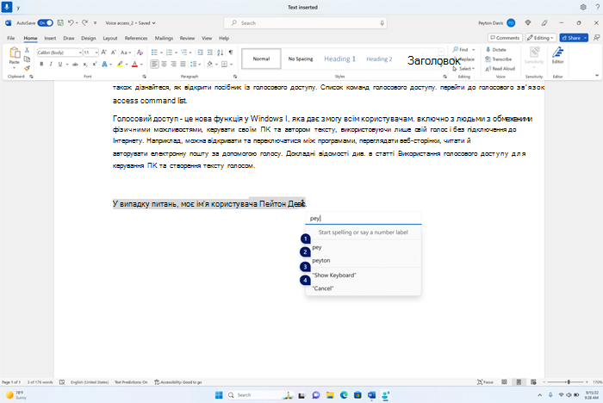
Task: Click the Center align icon
Action: [x=164, y=65]
